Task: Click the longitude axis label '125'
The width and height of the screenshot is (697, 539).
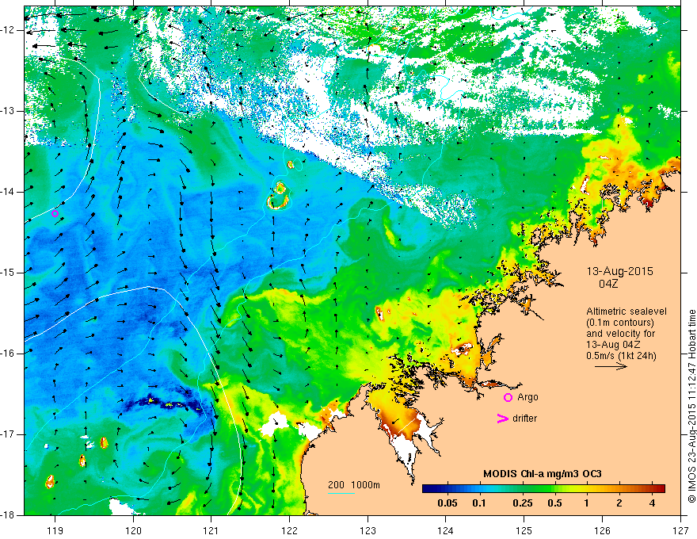Action: (x=524, y=530)
